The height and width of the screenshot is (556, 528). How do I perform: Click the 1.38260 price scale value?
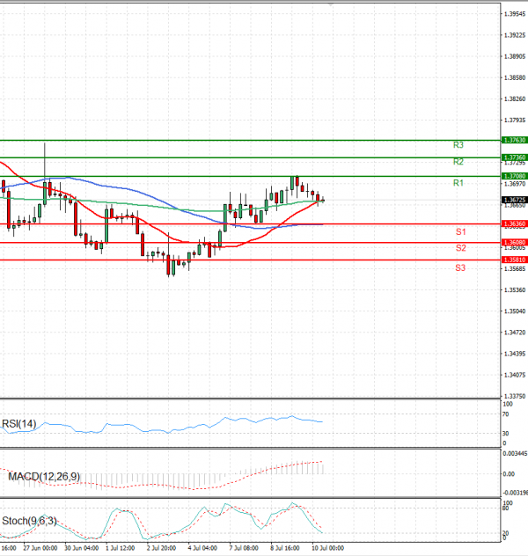pos(515,99)
